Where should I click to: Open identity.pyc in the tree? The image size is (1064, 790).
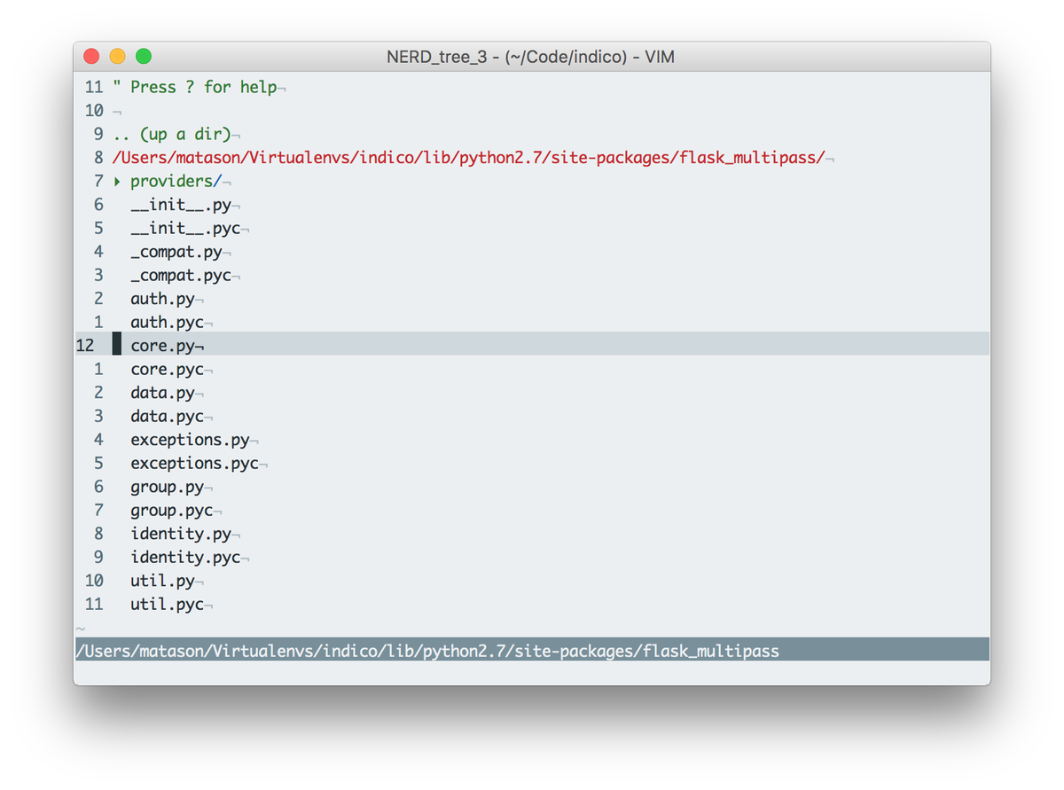coord(186,557)
